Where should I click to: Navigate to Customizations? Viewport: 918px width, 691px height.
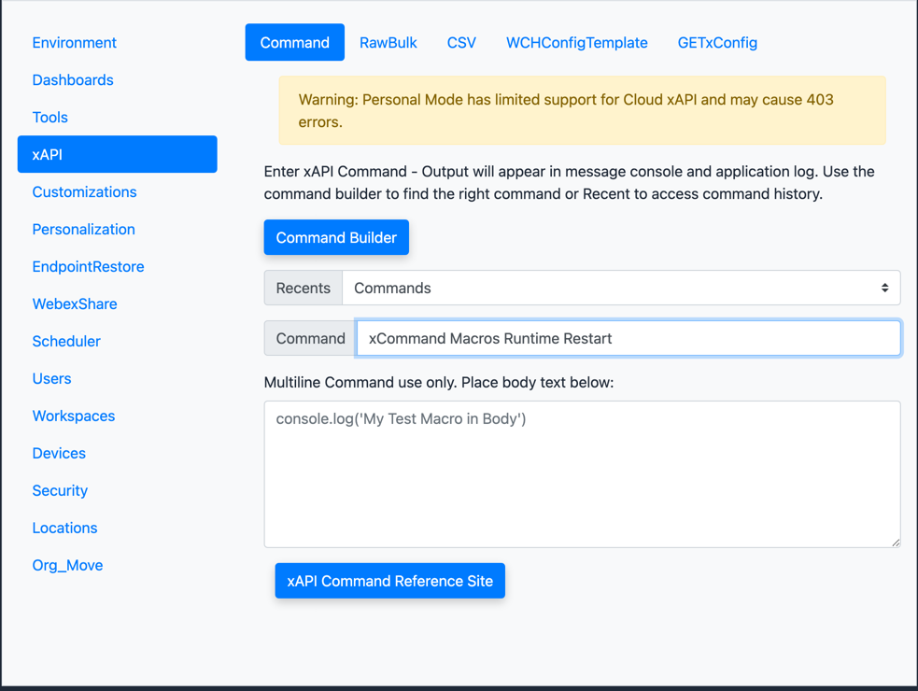[x=84, y=192]
